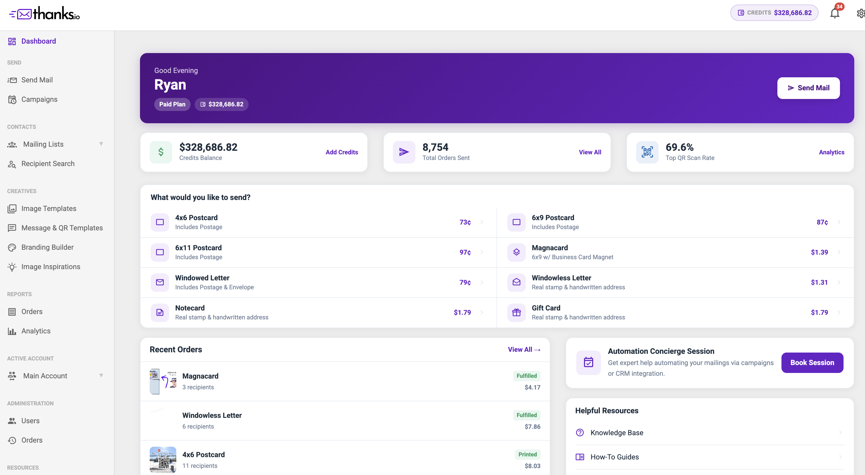Open Image Templates in the sidebar
865x475 pixels.
(49, 208)
